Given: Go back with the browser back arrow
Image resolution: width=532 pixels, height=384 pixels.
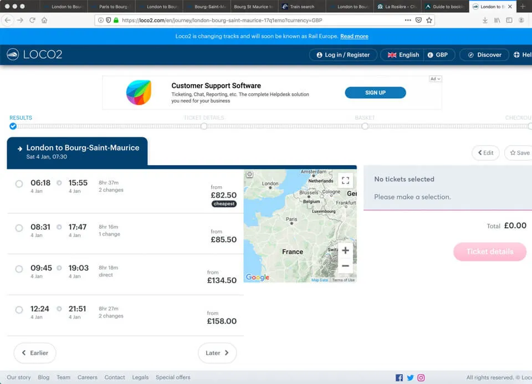Looking at the screenshot, I should point(7,21).
